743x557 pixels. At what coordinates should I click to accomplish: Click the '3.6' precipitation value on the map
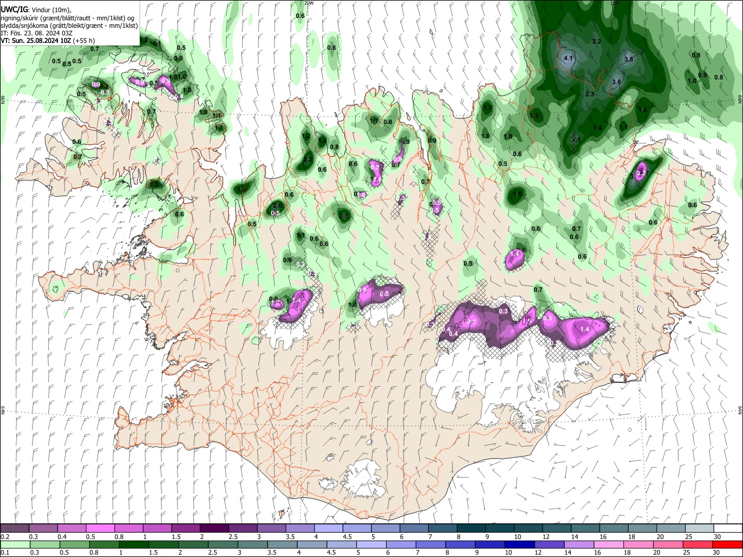(616, 82)
